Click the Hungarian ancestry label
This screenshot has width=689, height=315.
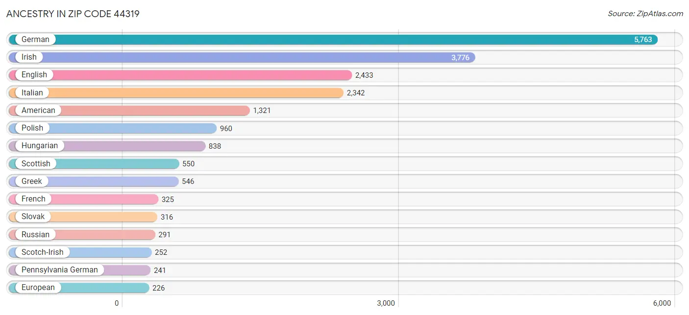pos(40,146)
